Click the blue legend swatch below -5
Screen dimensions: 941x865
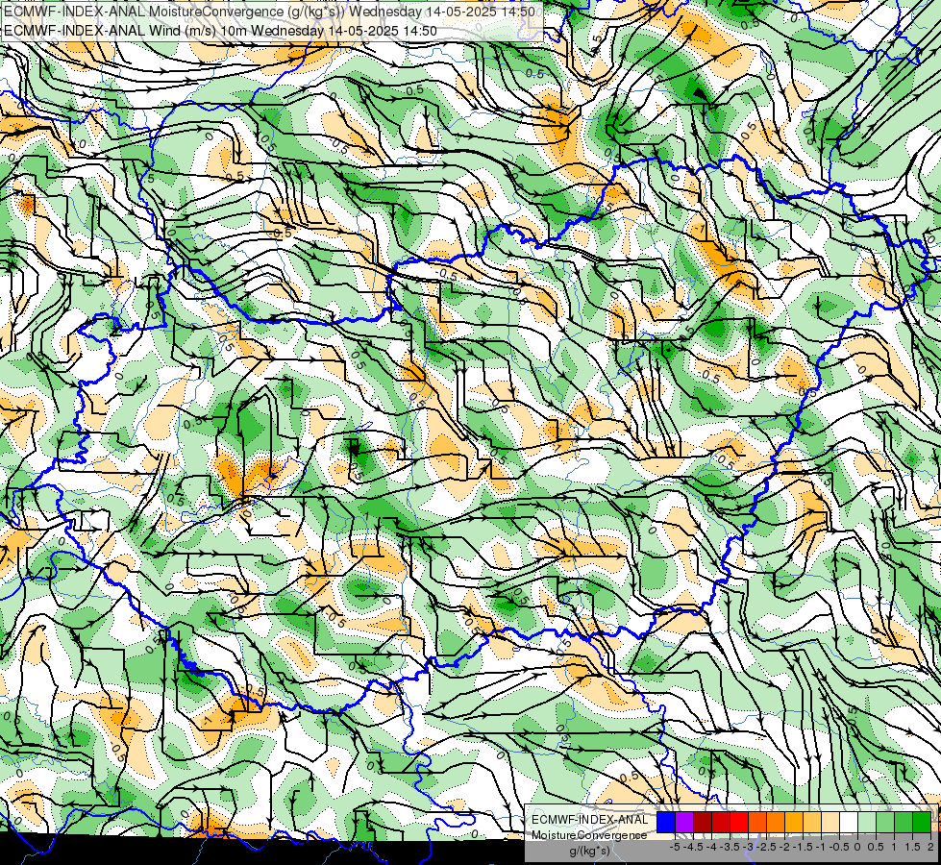(x=666, y=823)
